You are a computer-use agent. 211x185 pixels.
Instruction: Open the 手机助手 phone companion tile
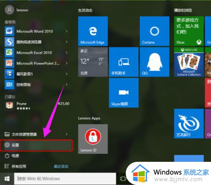(124, 62)
